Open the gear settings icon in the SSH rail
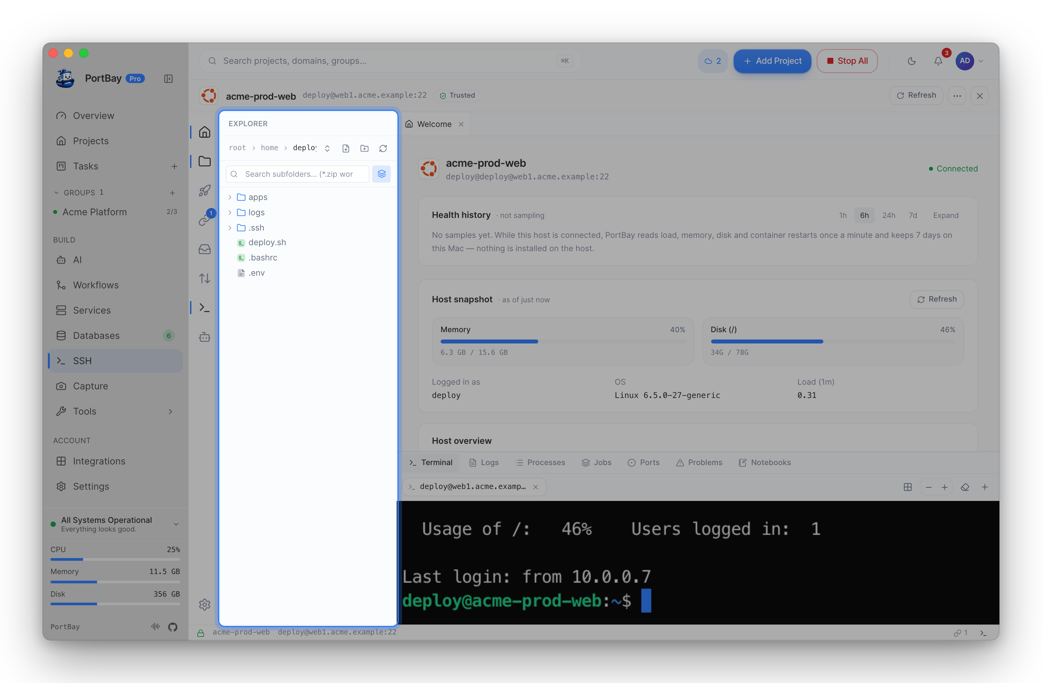Screen dimensions: 1042x683 (204, 605)
